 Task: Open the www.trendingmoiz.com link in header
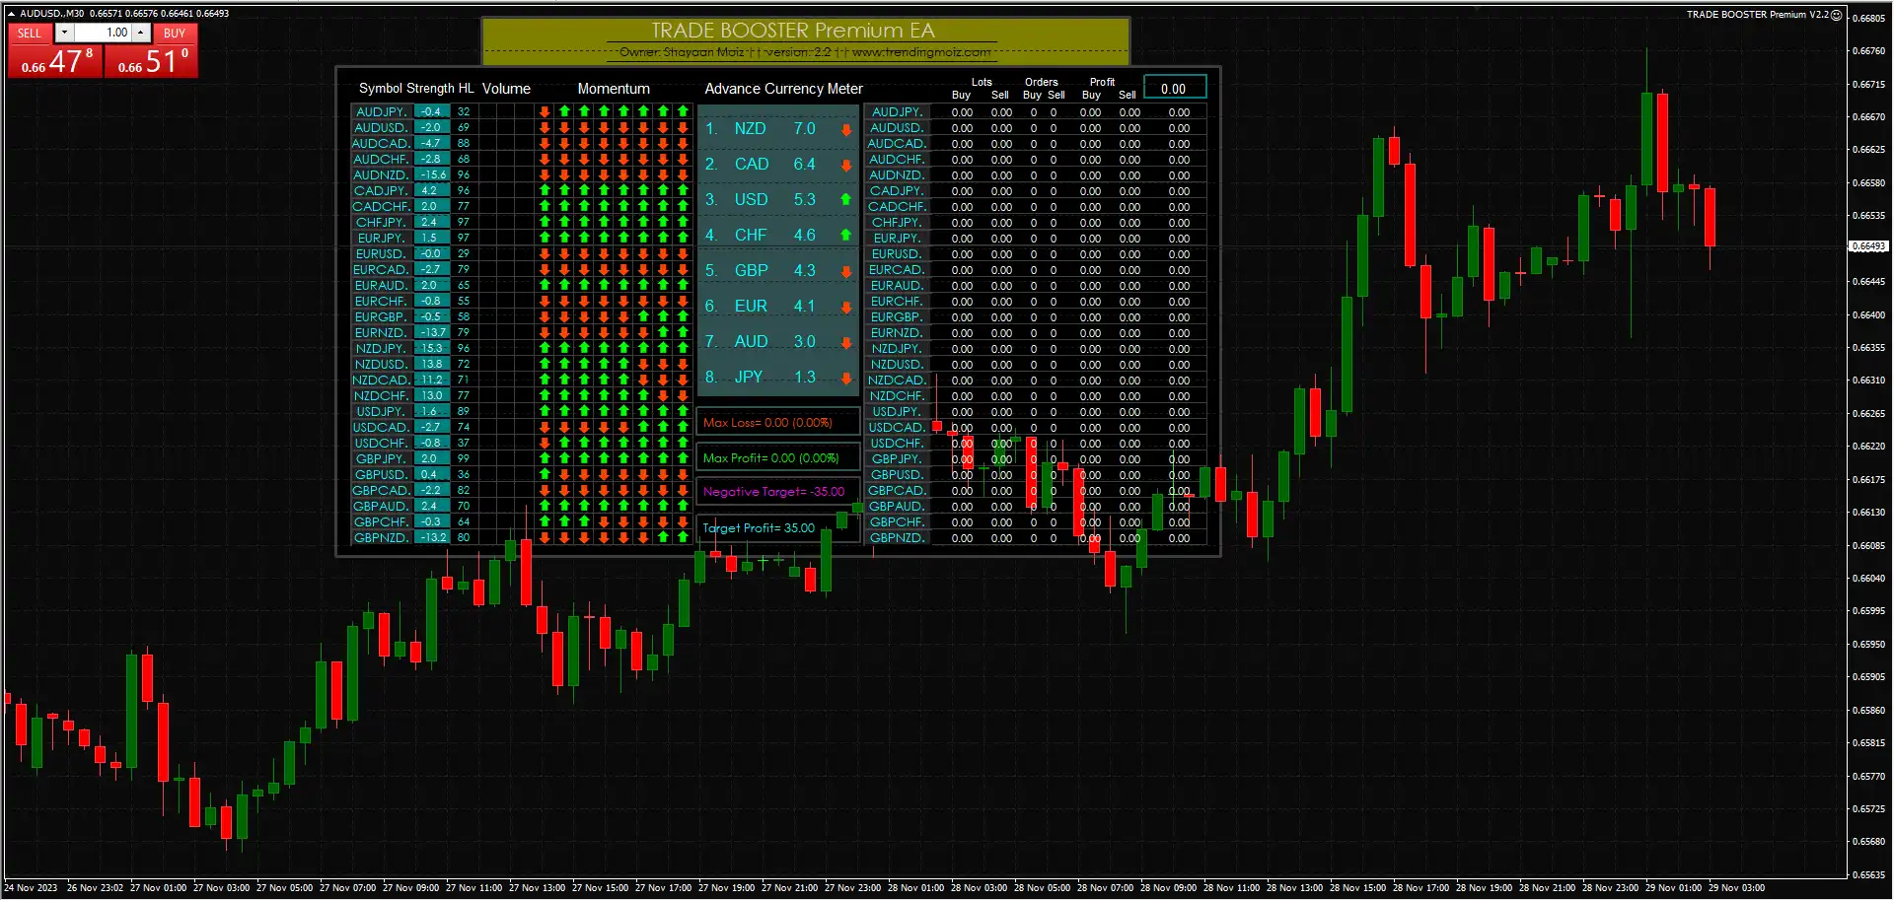point(921,52)
